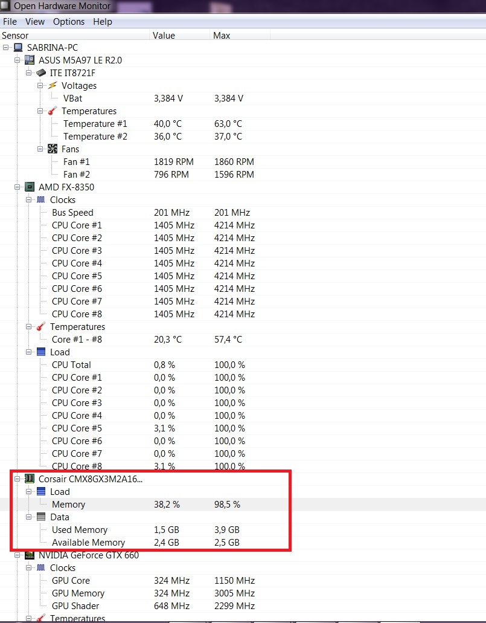Click the ASUS M5A97 motherboard icon
Image resolution: width=486 pixels, height=623 pixels.
pyautogui.click(x=30, y=60)
